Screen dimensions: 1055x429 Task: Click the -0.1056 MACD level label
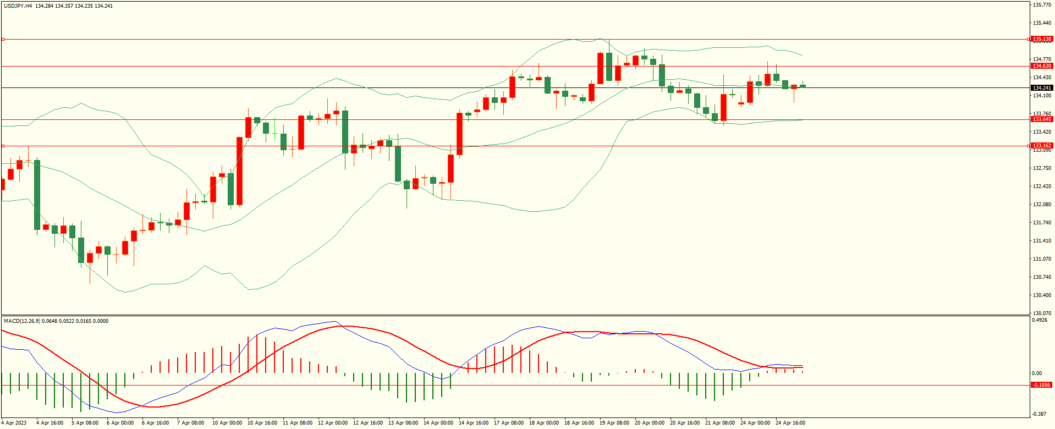click(x=1041, y=385)
